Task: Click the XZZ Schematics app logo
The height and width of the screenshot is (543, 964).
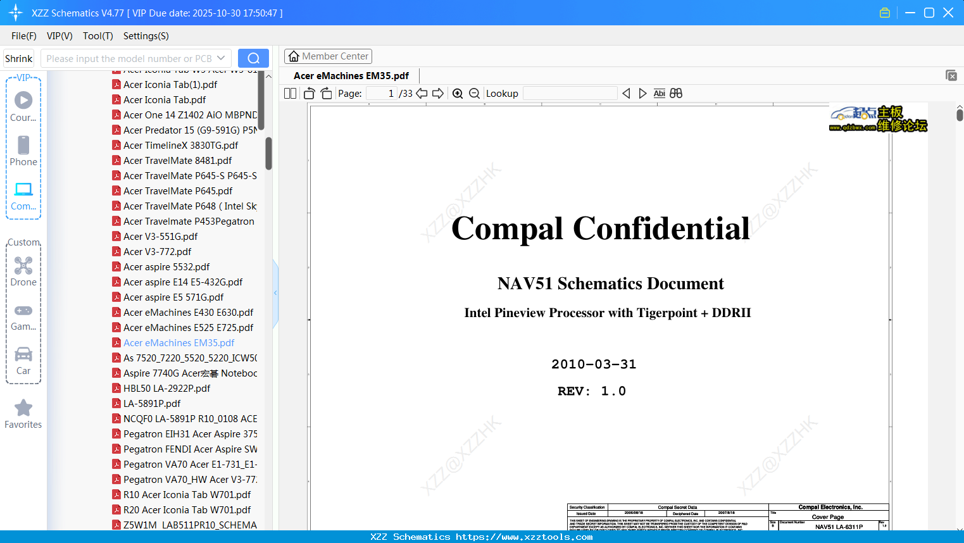Action: (x=16, y=13)
